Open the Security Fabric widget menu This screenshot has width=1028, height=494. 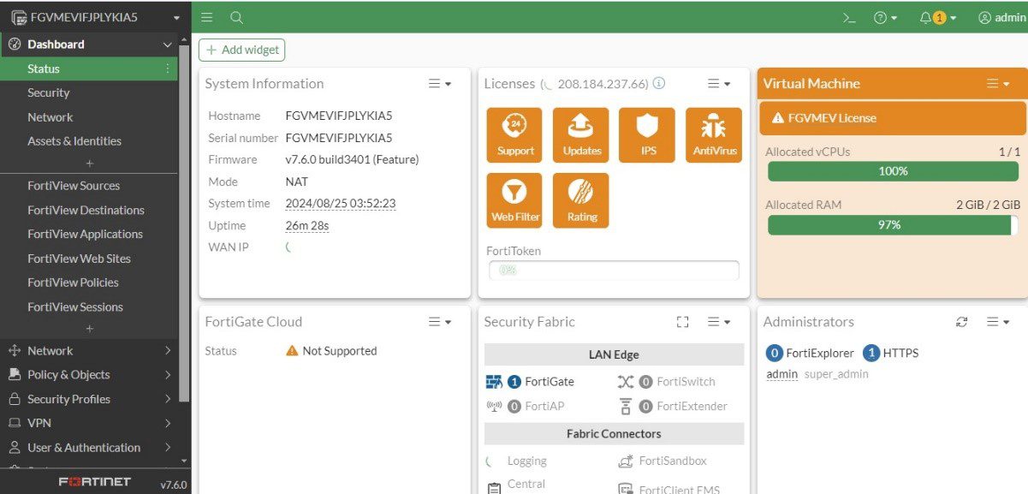[719, 322]
